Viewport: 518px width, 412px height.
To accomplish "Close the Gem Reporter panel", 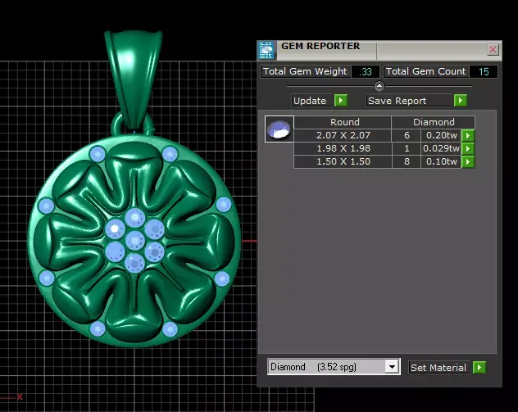I will coord(493,49).
